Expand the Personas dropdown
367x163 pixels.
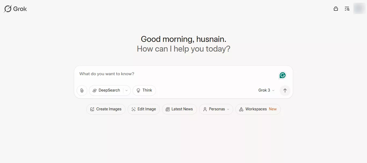pyautogui.click(x=216, y=109)
